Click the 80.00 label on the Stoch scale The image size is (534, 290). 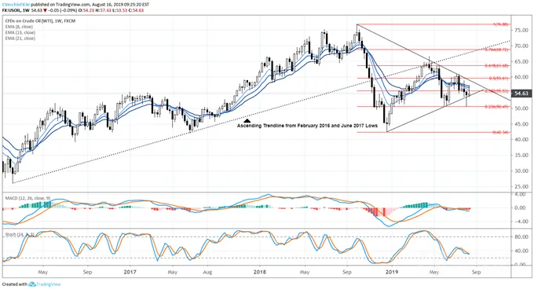pos(521,237)
